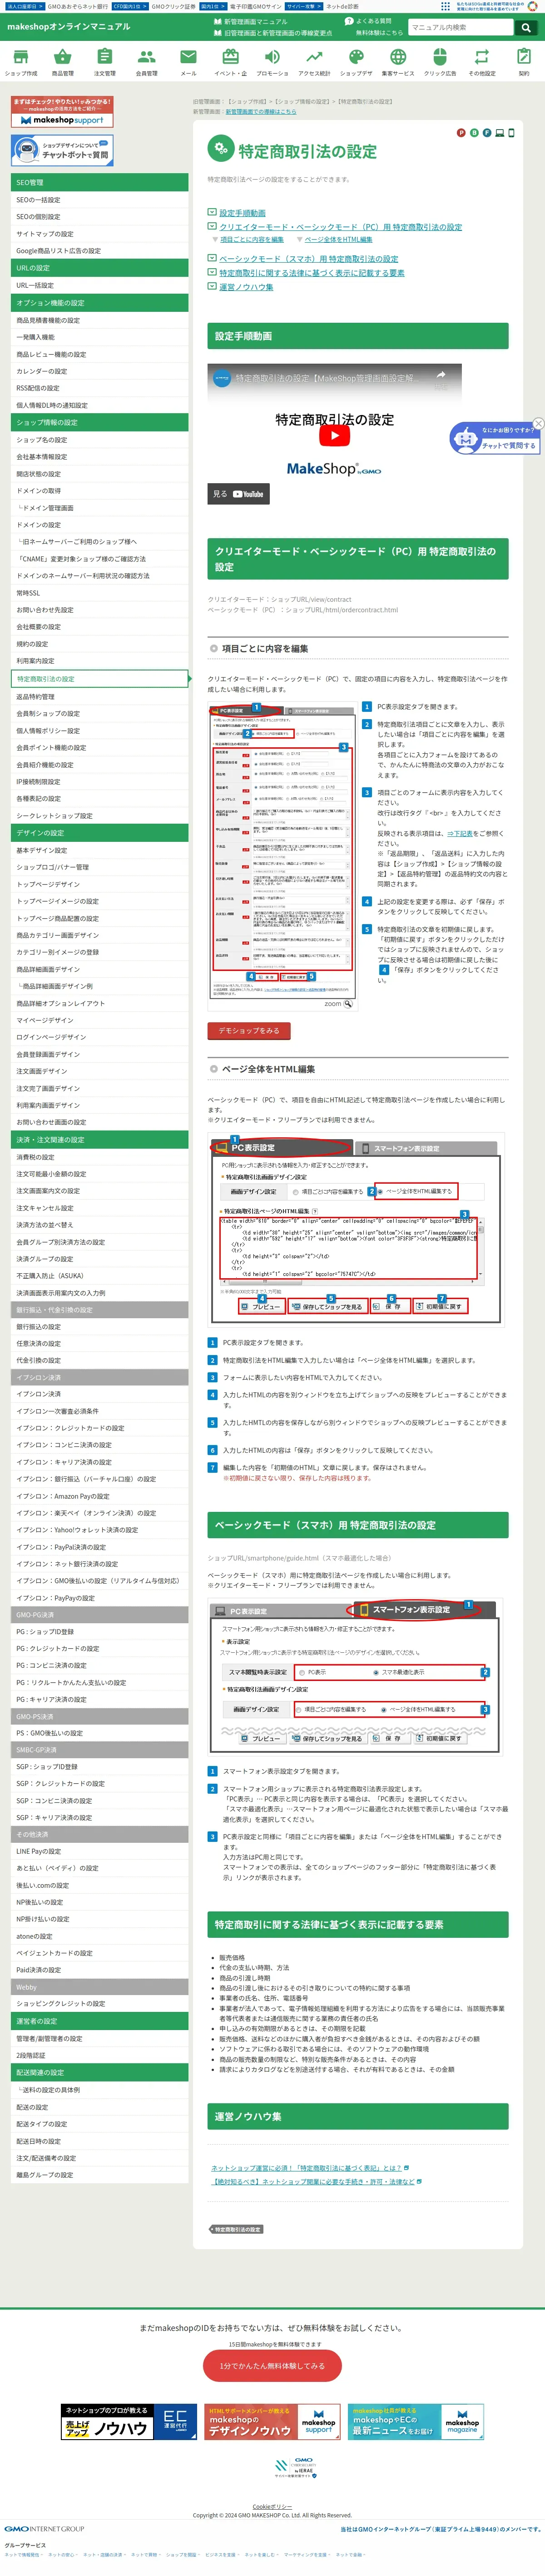Open デザインノウハウ makeshop support banner
The height and width of the screenshot is (2576, 545).
pos(272,2423)
